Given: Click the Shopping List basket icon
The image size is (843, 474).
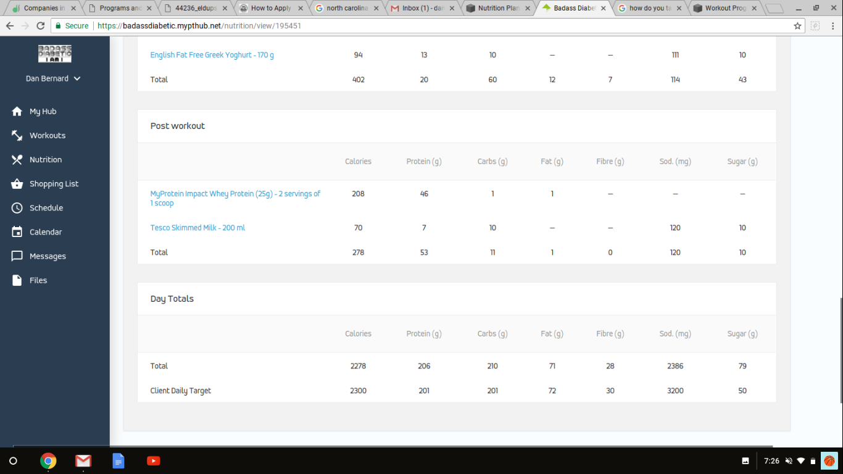Looking at the screenshot, I should [x=17, y=183].
